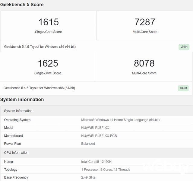
Task: Click the 8078 multi-core score
Action: pyautogui.click(x=144, y=63)
